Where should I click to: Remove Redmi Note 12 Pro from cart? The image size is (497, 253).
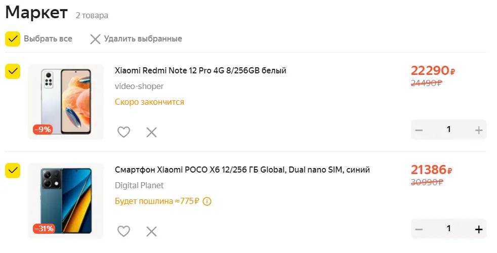pos(151,132)
